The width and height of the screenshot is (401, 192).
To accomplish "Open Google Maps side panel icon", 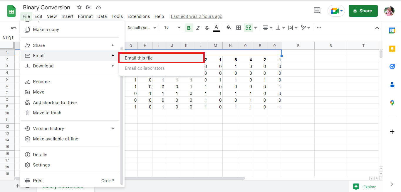I will click(x=392, y=103).
